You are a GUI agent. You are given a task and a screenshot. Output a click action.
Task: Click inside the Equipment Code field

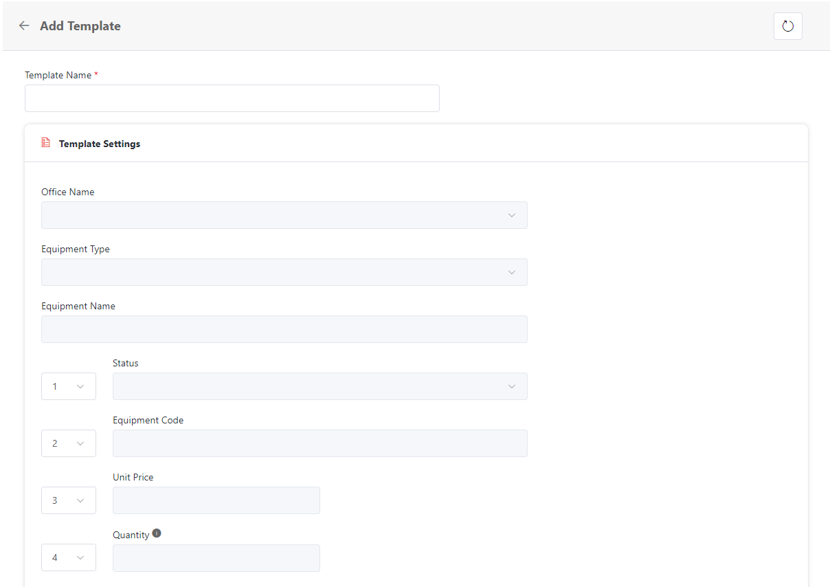[319, 443]
